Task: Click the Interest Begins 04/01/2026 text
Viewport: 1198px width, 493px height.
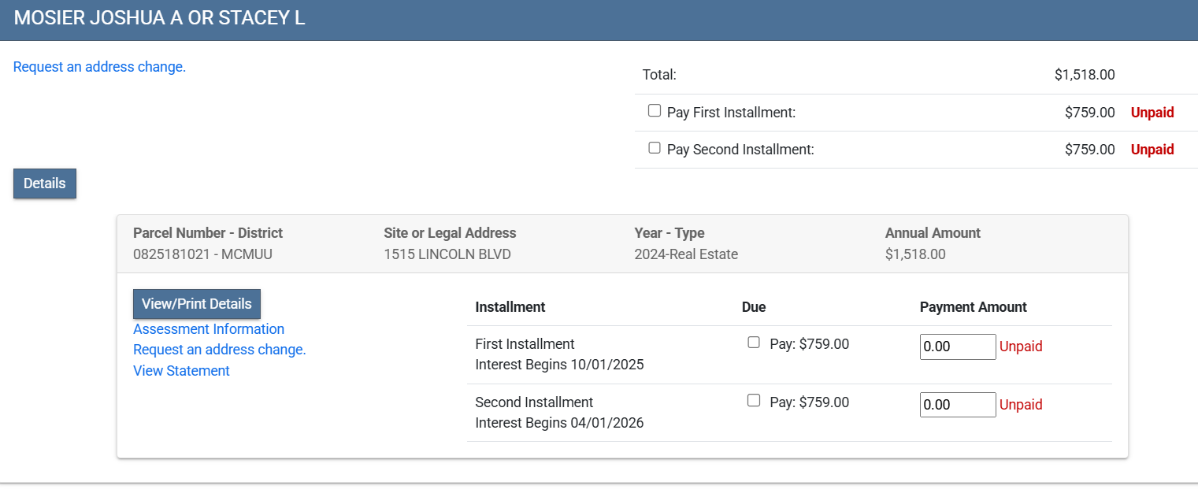Action: coord(559,423)
